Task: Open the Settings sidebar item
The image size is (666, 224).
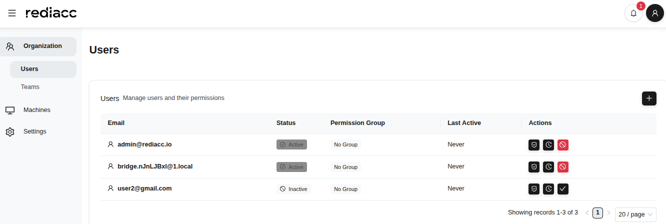Action: tap(34, 131)
